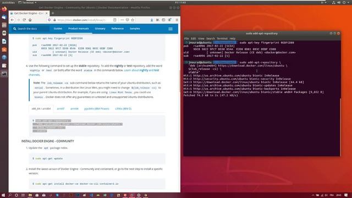Open Windows taskbar search

(10, 195)
